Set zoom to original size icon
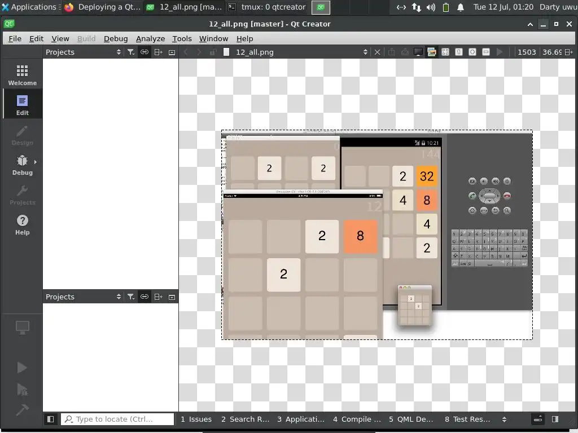This screenshot has height=433, width=578. click(459, 52)
